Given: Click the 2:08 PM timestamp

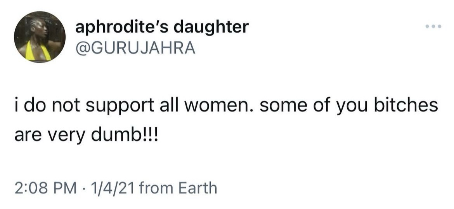Looking at the screenshot, I should click(x=44, y=188).
